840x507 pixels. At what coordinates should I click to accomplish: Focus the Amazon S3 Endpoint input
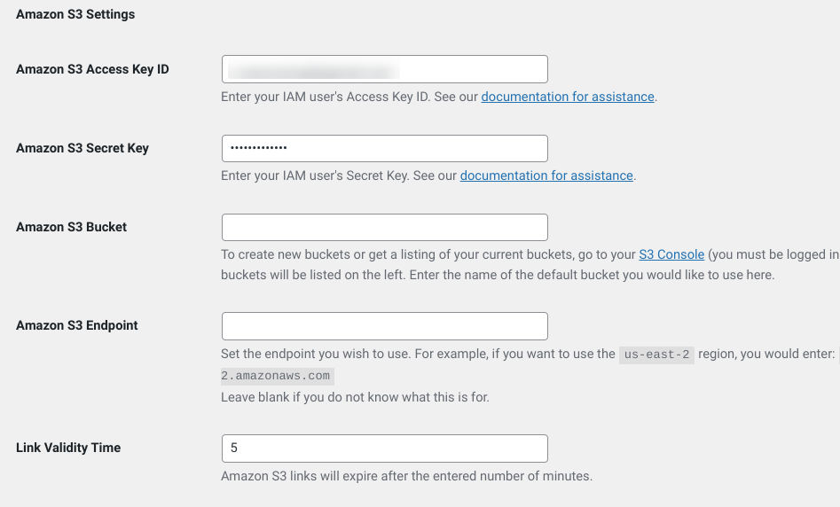(385, 326)
